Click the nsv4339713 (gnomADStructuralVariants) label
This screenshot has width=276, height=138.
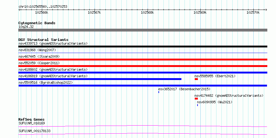coord(53,43)
